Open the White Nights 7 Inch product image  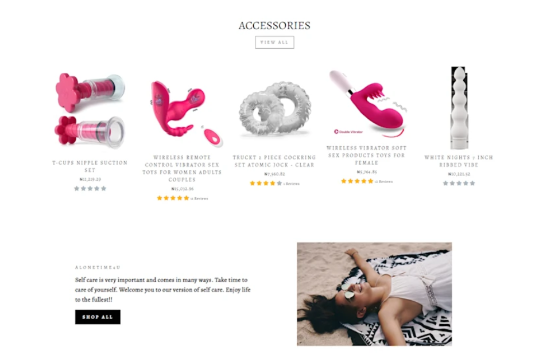click(459, 108)
